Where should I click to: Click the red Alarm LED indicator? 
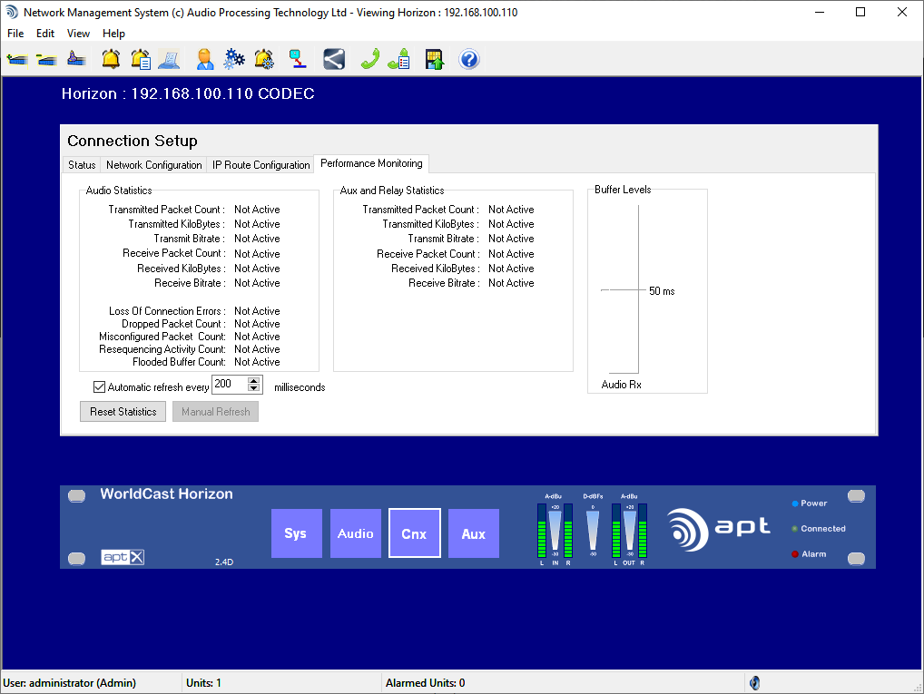(x=795, y=554)
